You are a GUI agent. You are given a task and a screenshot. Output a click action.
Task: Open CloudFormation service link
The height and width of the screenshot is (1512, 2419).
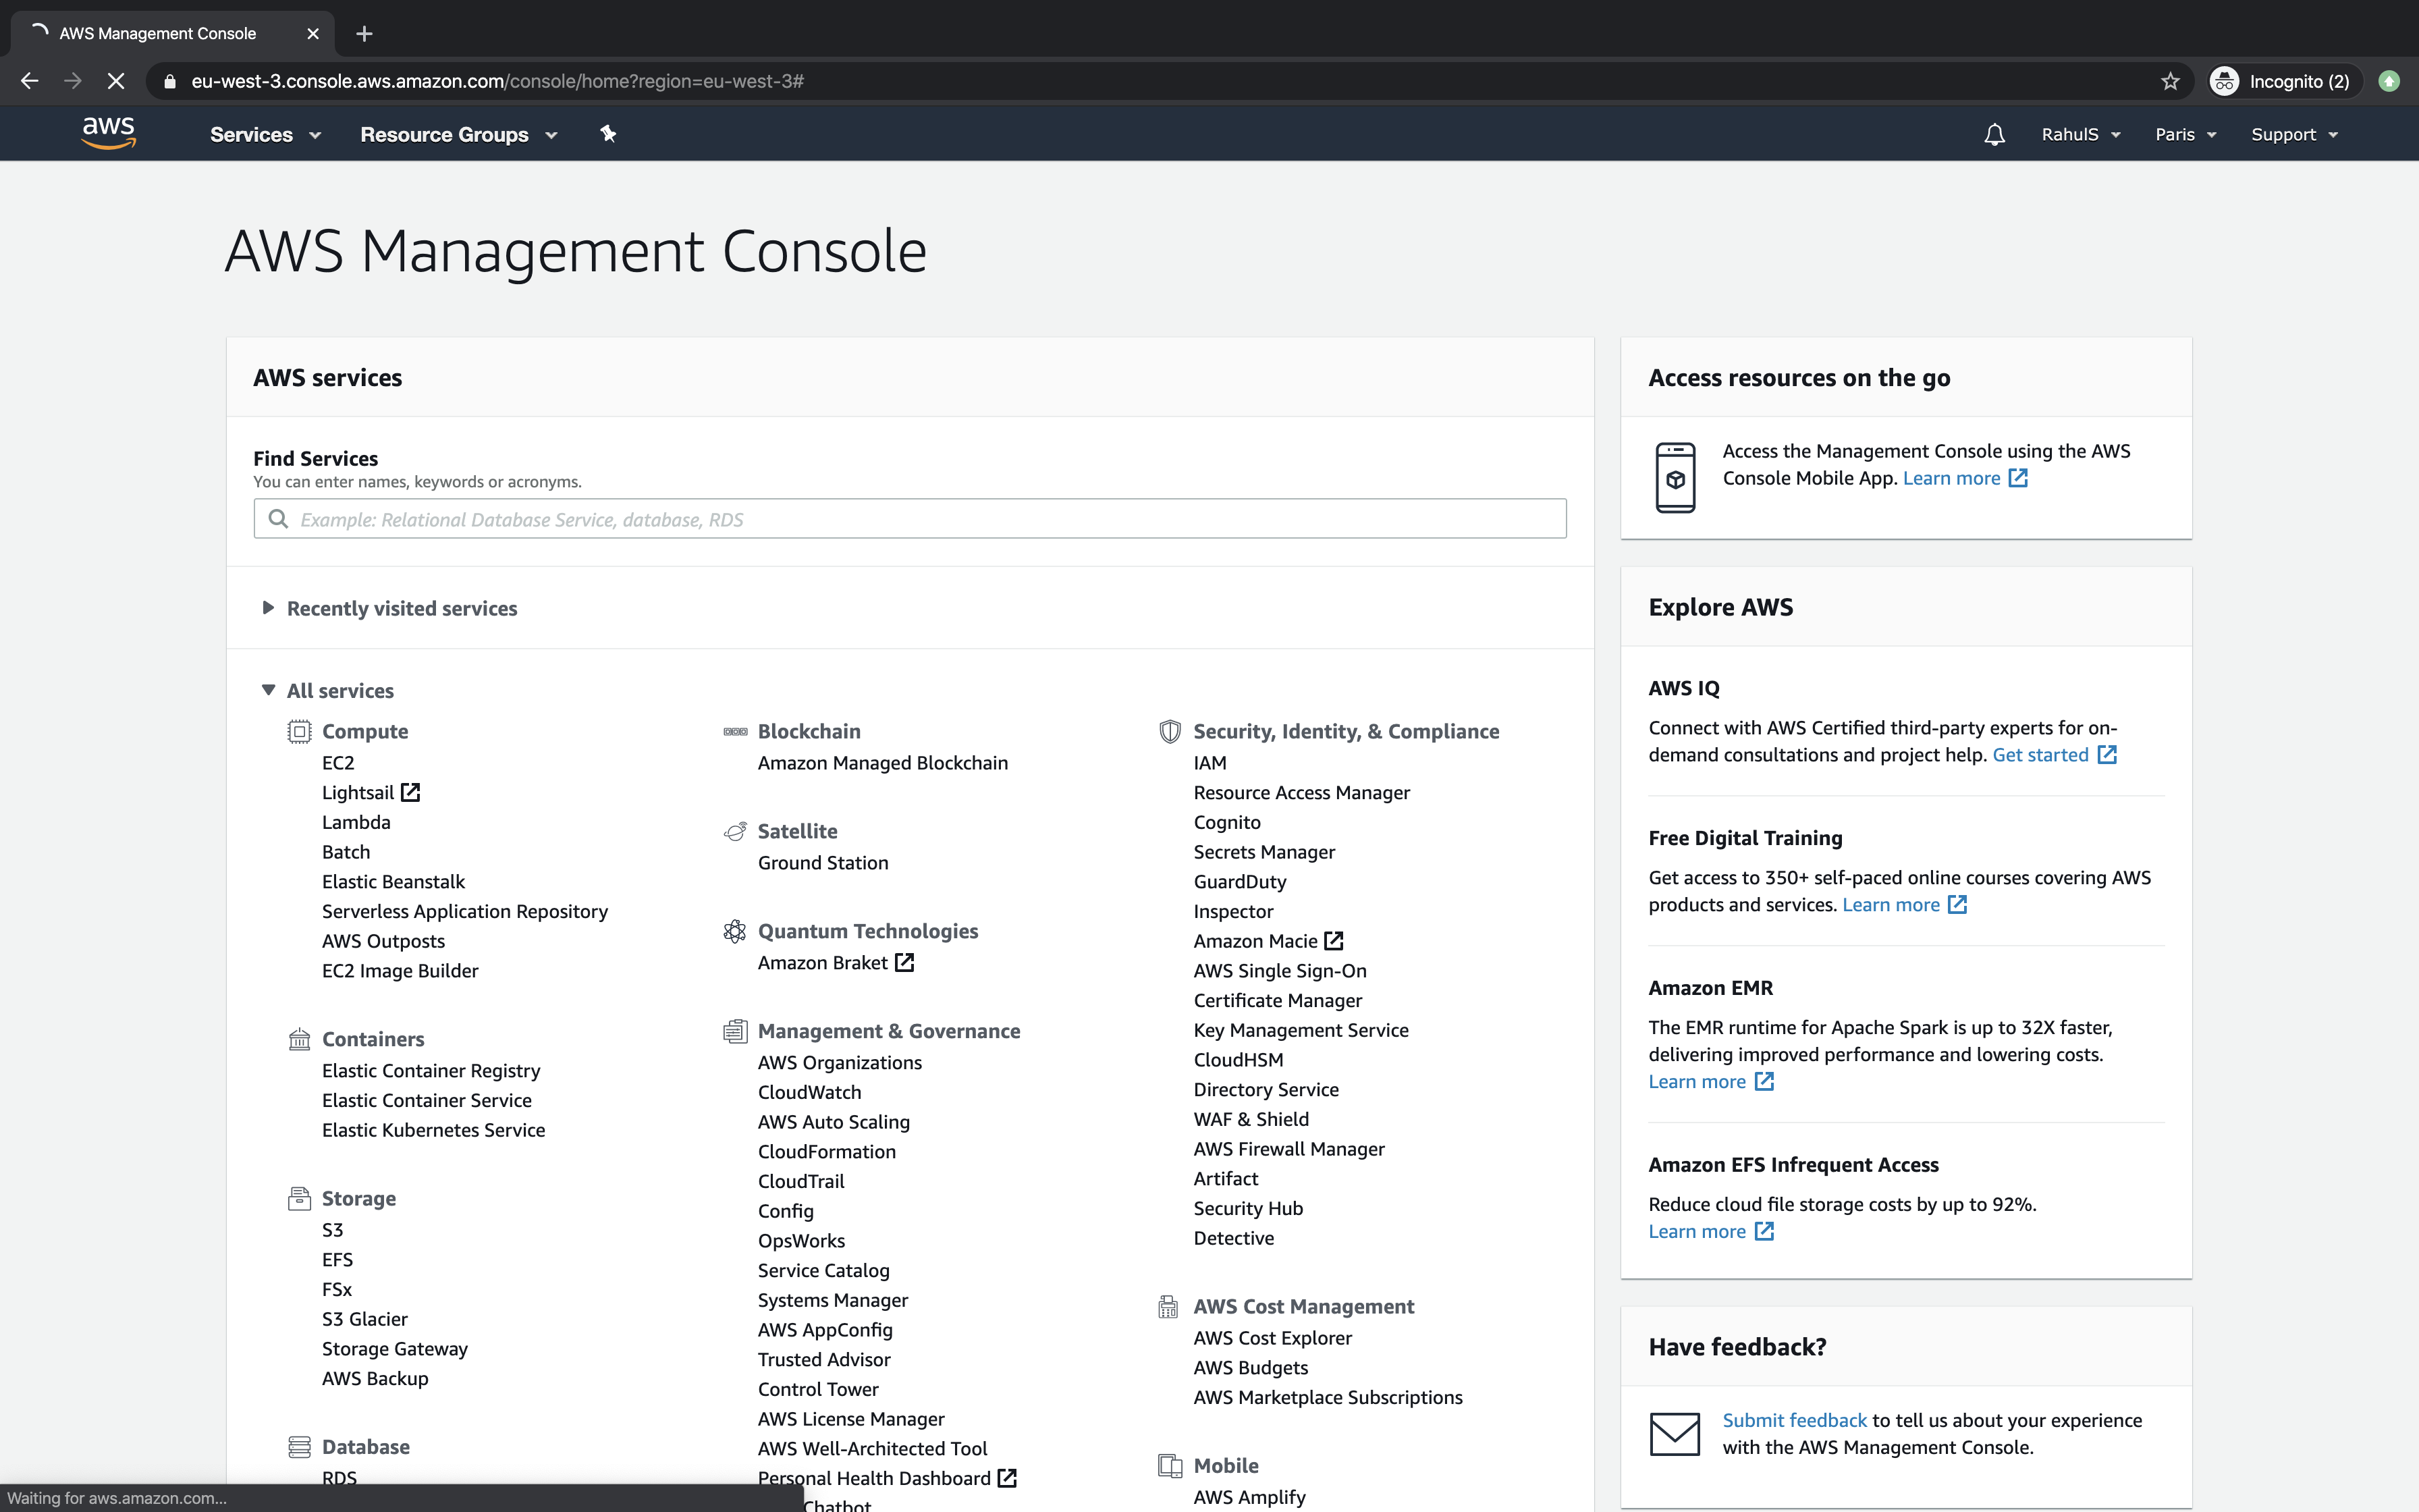827,1151
